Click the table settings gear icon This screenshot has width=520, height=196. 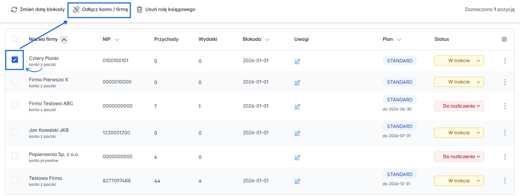504,39
